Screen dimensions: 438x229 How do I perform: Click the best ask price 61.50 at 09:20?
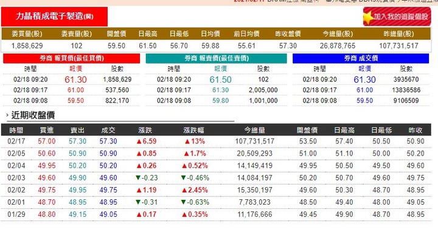(220, 80)
